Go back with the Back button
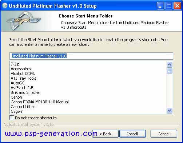 pyautogui.click(x=105, y=134)
